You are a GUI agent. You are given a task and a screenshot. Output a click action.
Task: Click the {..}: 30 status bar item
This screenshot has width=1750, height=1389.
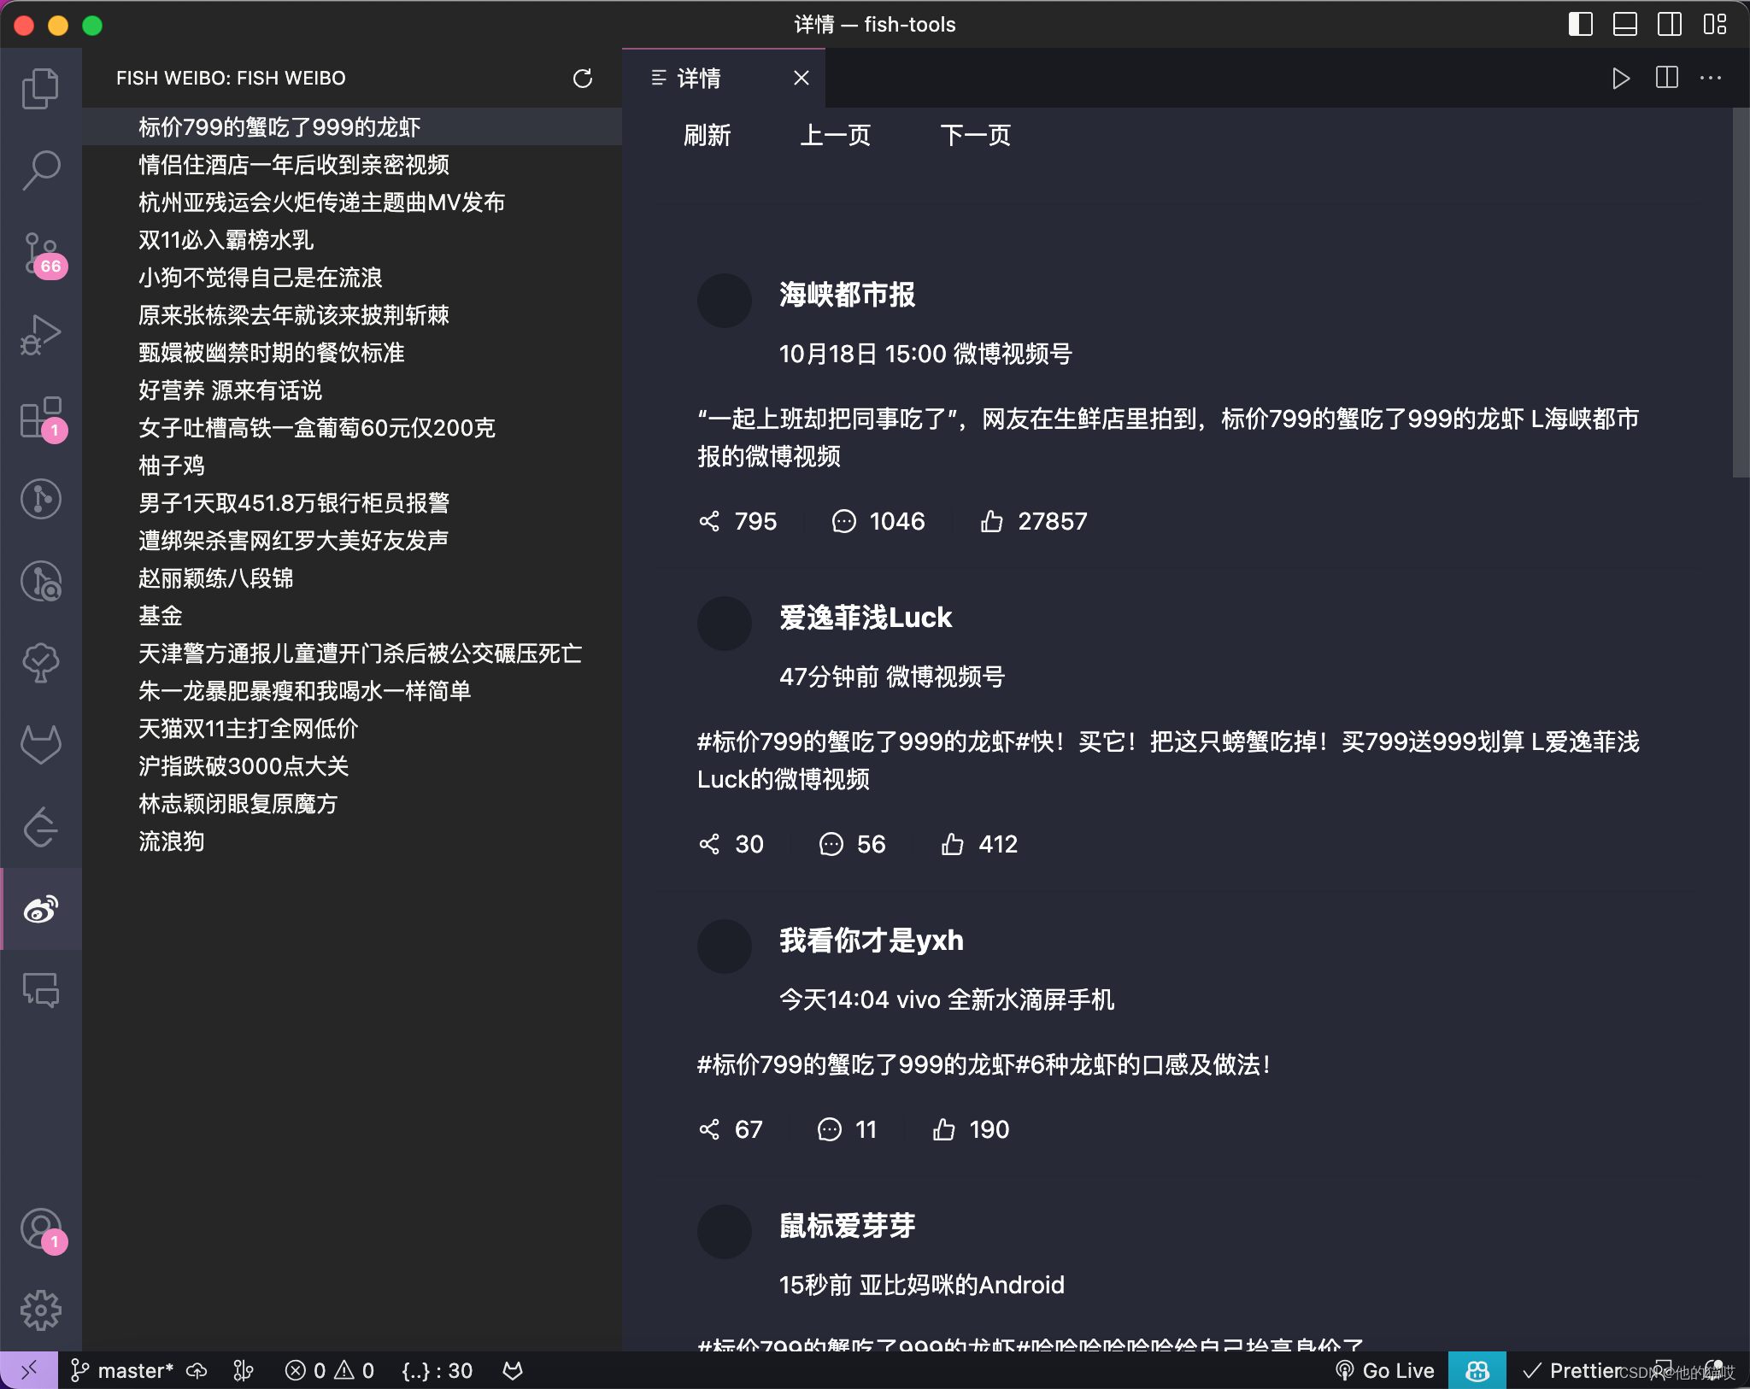(437, 1370)
